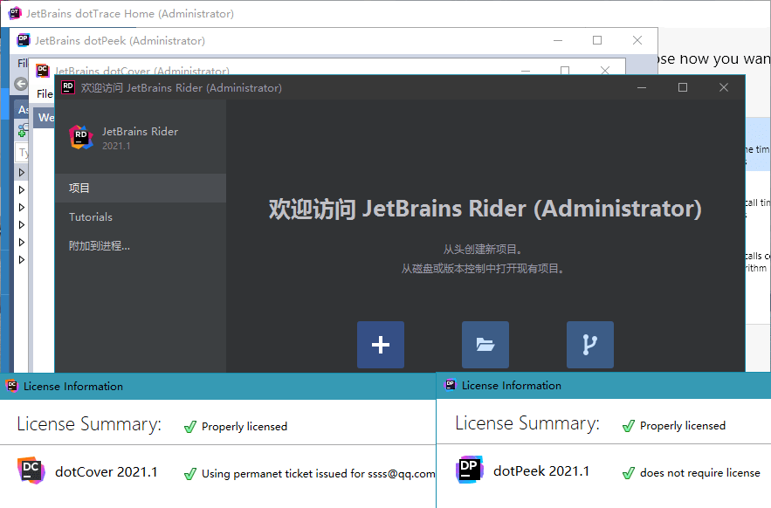Screen dimensions: 771x508
Task: Open the File menu in dotCover
Action: tap(45, 93)
